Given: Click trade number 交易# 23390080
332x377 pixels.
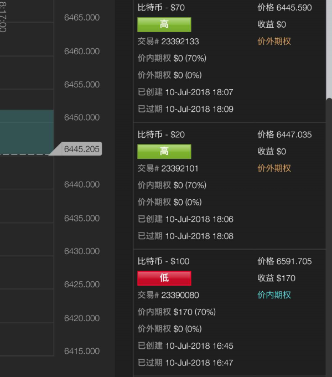Looking at the screenshot, I should pos(168,295).
